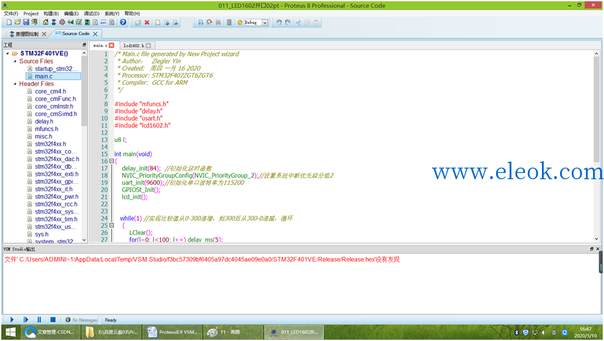604x341 pixels.
Task: Open the 帮助(H) menu
Action: pyautogui.click(x=132, y=14)
